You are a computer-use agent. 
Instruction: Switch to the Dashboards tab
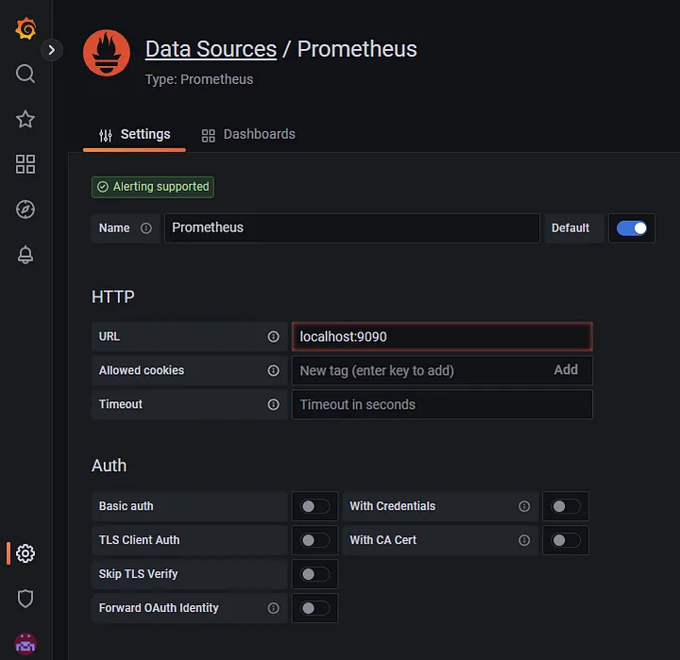coord(248,134)
